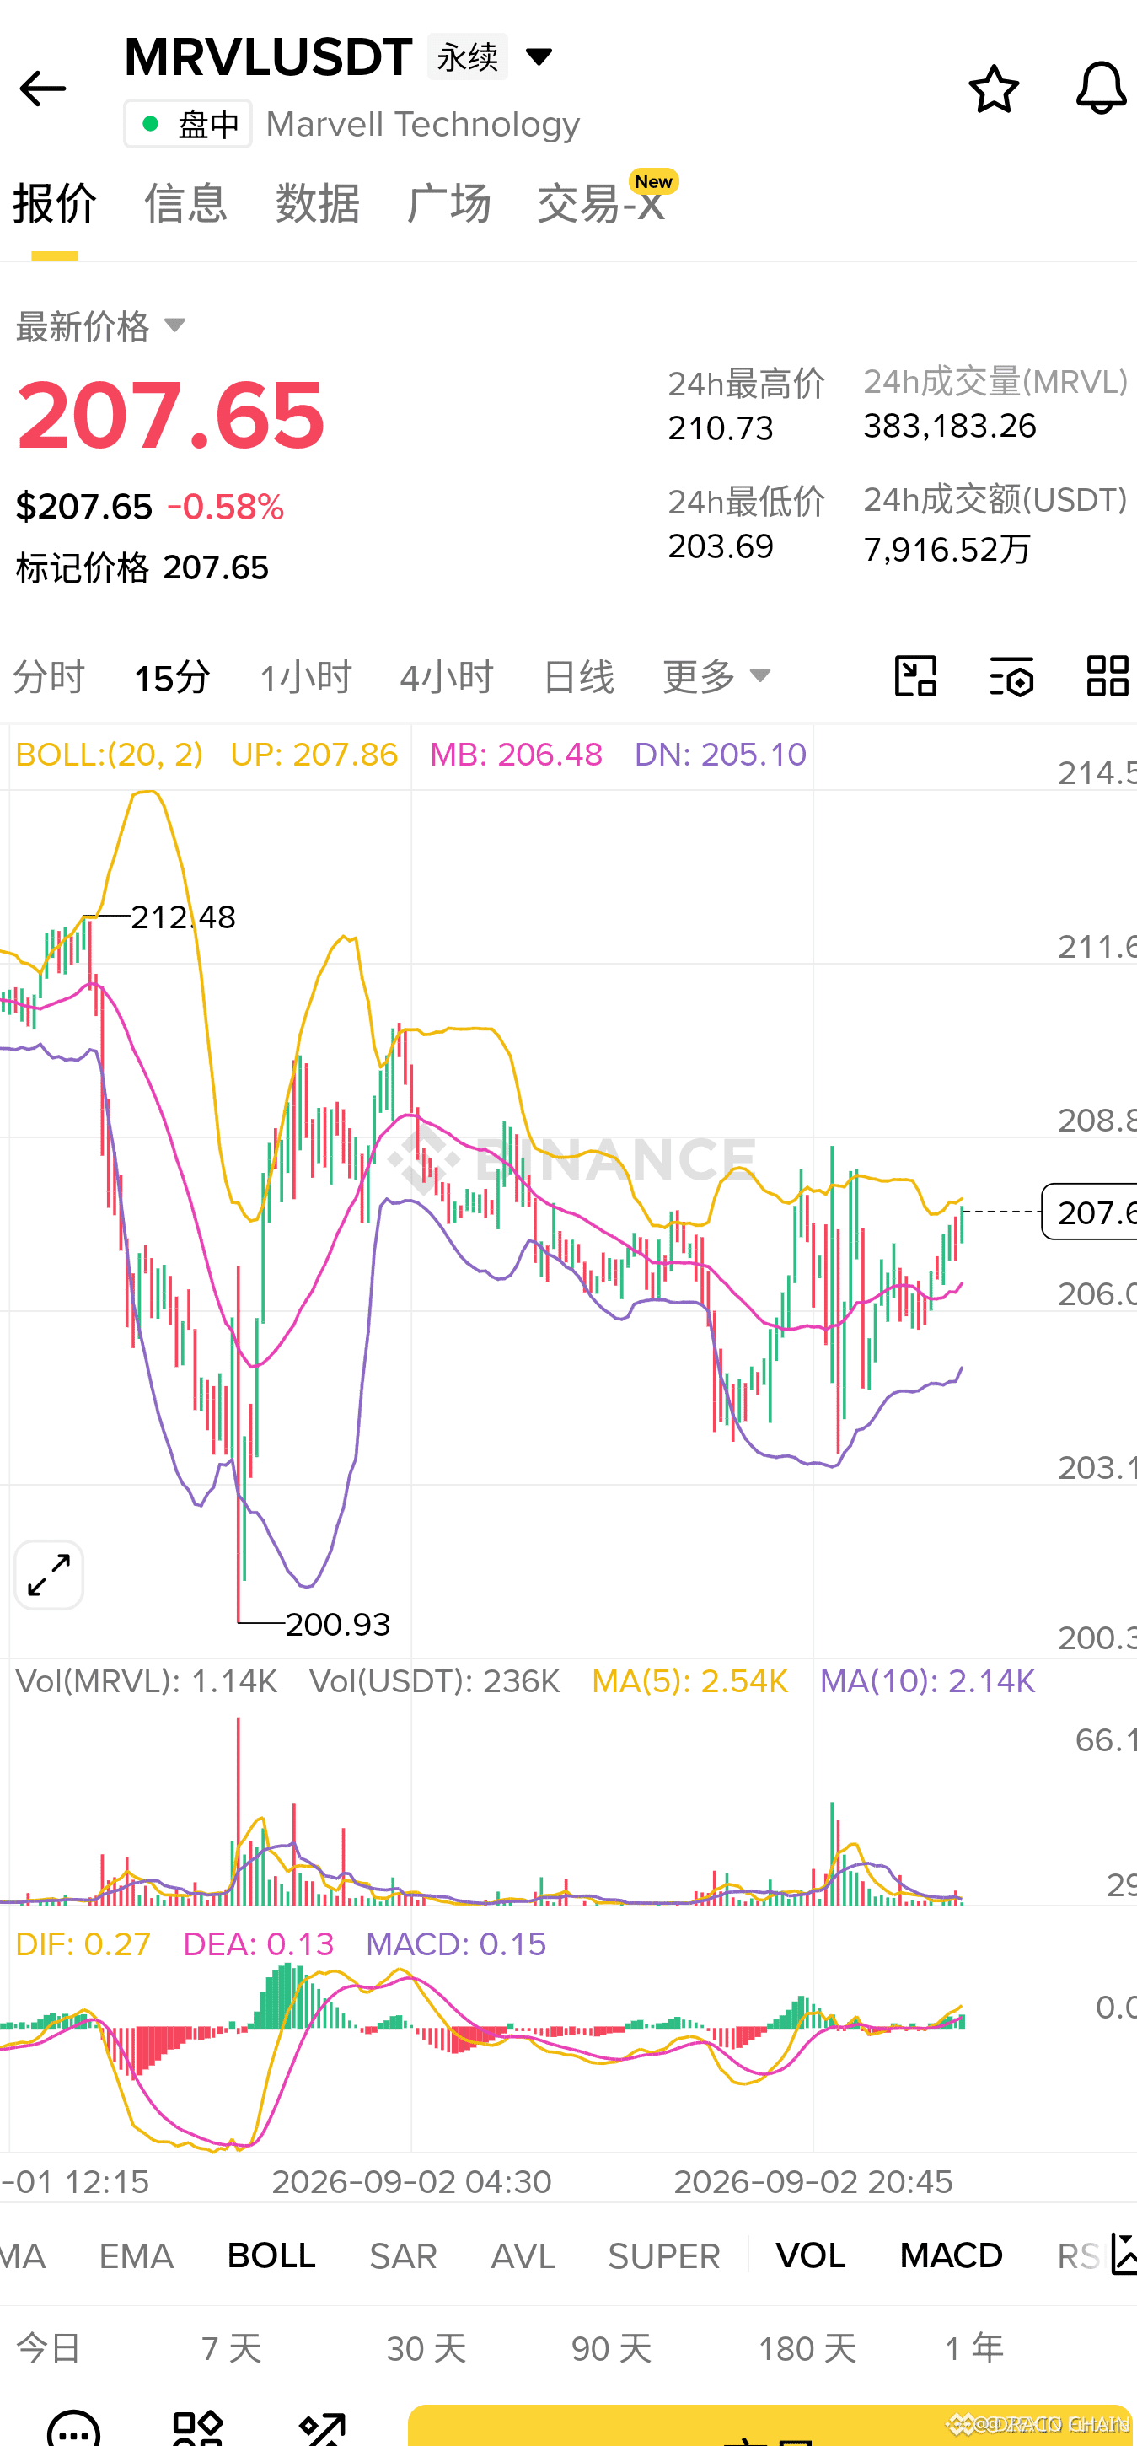Image resolution: width=1137 pixels, height=2446 pixels.
Task: Open chart drawing tools icon
Action: coord(916,676)
